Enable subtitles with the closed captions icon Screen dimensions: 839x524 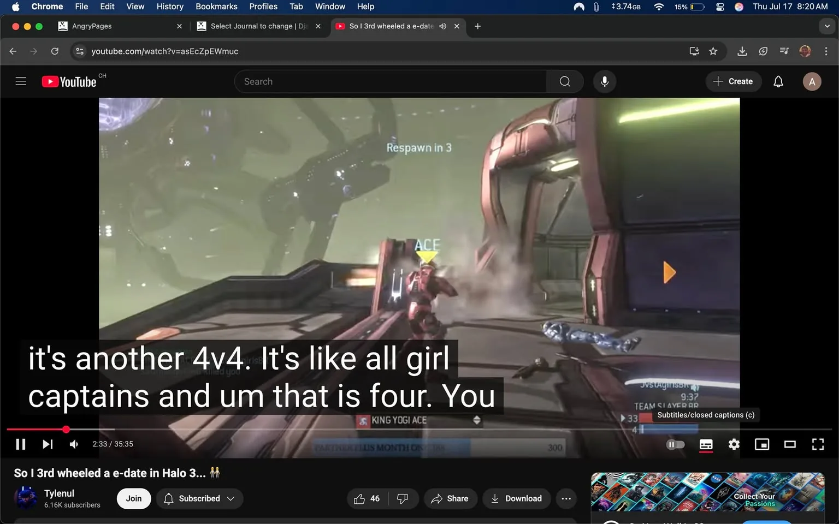pyautogui.click(x=706, y=444)
